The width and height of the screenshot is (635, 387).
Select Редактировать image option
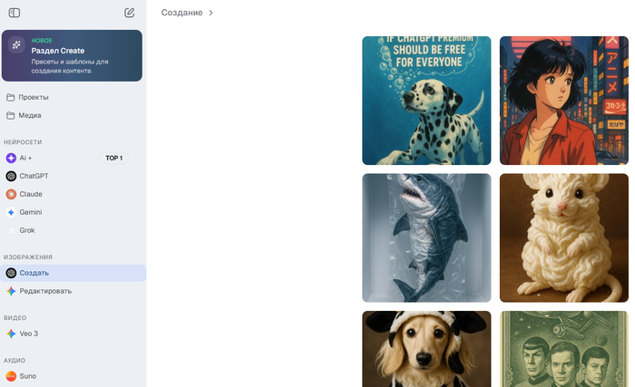coord(45,291)
